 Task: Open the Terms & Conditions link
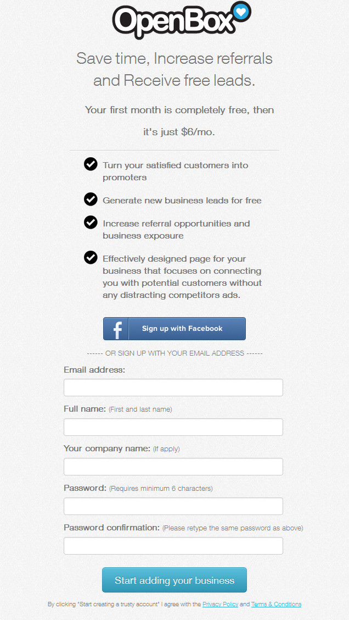coord(277,604)
